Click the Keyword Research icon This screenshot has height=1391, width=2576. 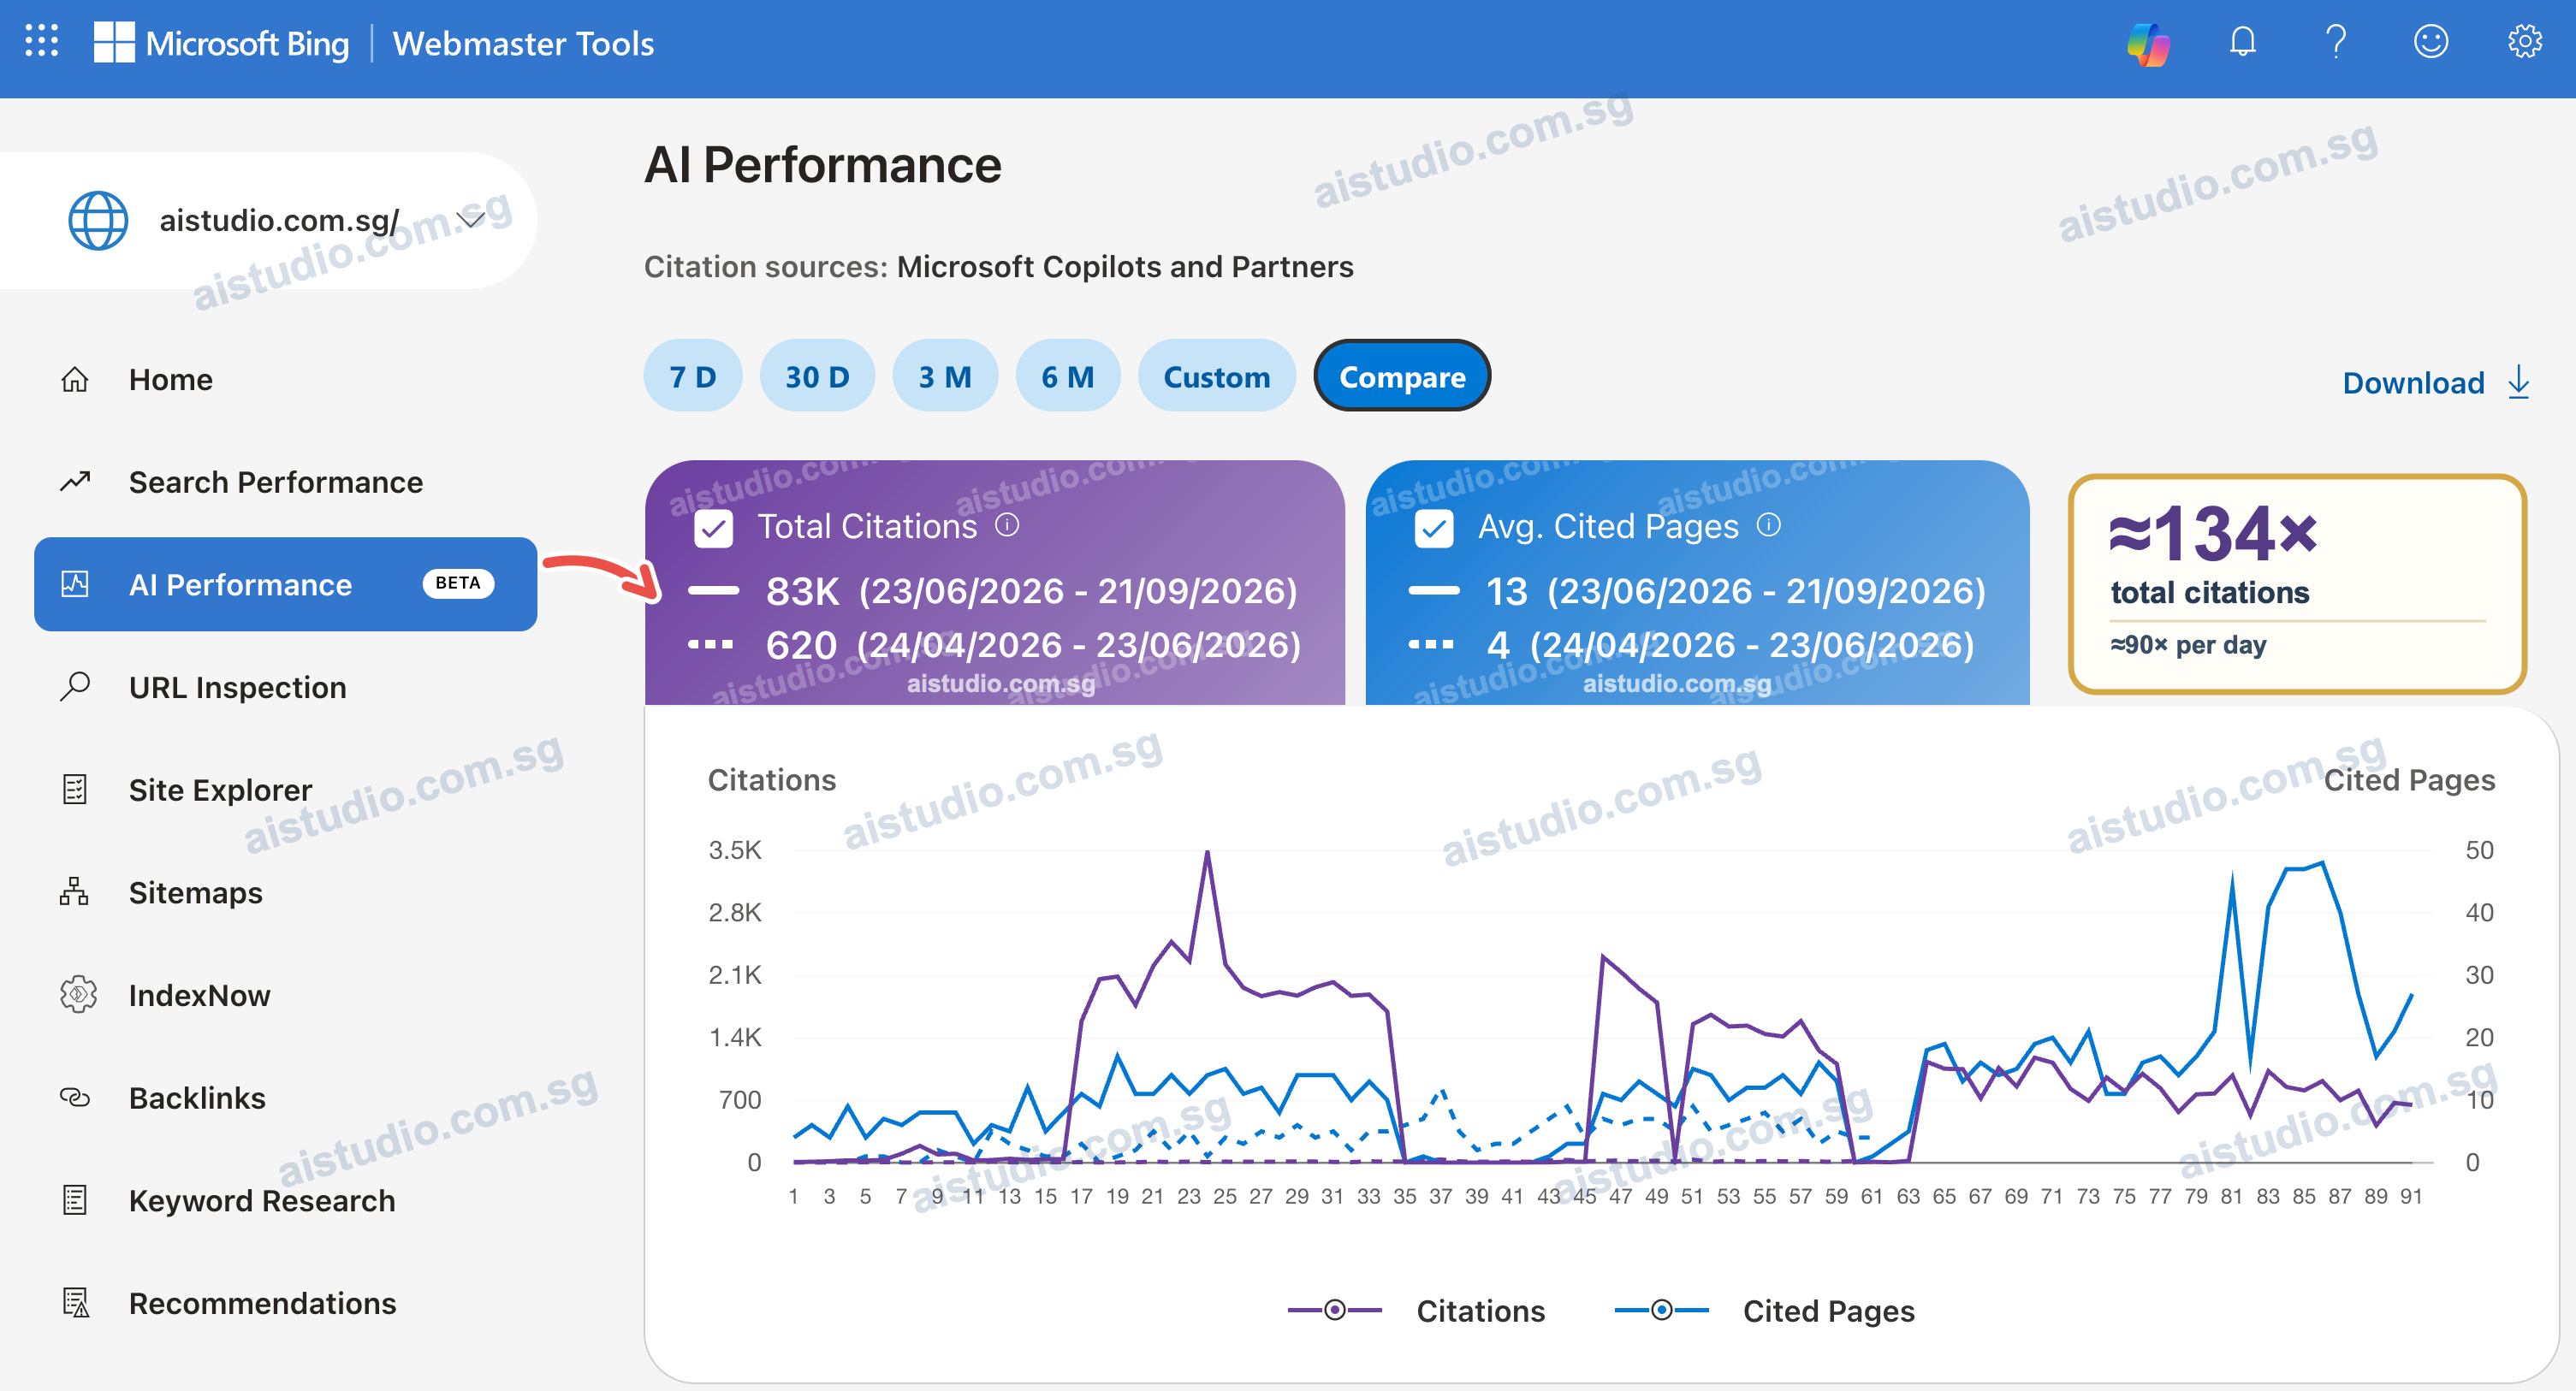pos(75,1199)
